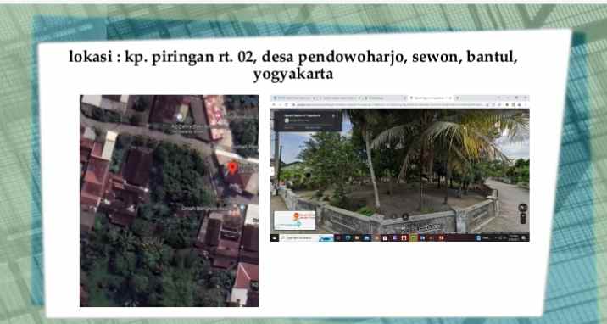The image size is (607, 324).
Task: Click the browser Back button
Action: (x=274, y=104)
